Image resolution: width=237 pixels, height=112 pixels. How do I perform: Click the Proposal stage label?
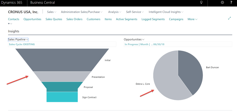pos(88,87)
